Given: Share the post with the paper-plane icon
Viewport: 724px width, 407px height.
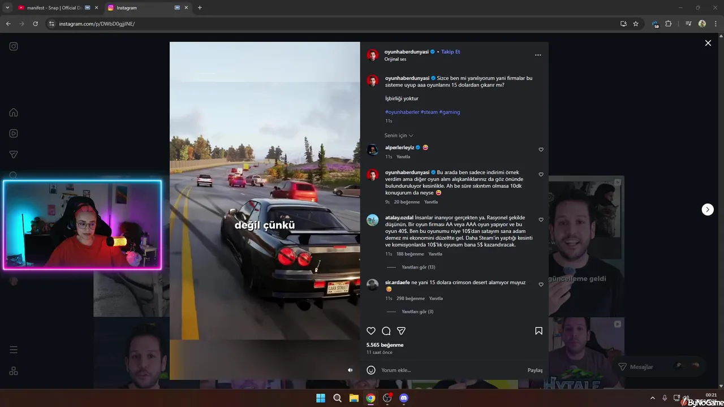Looking at the screenshot, I should coord(401,331).
